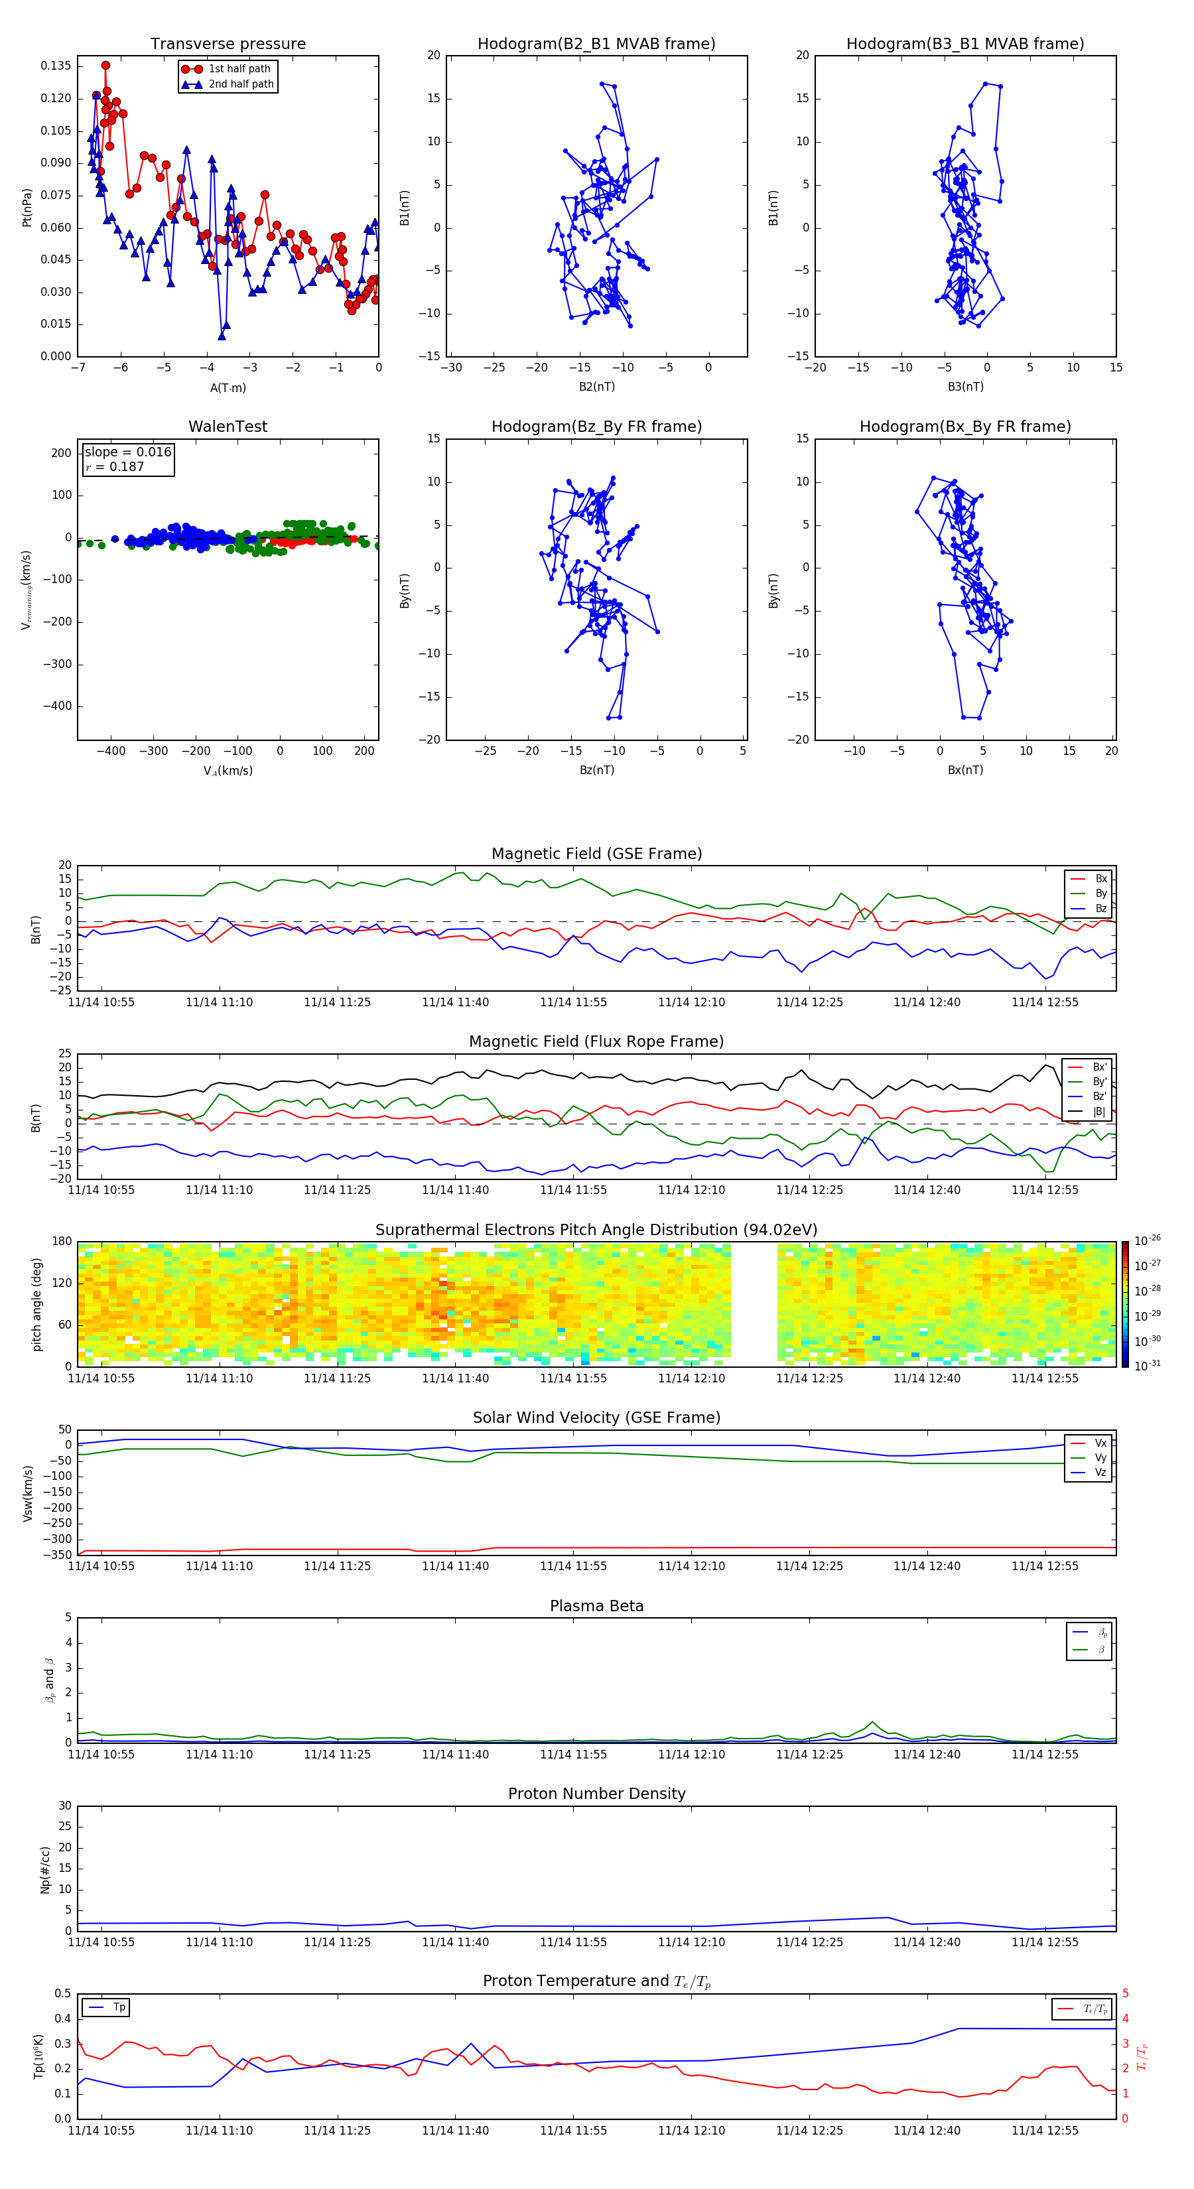Click the 10^-26 colorbar tick label
The height and width of the screenshot is (2189, 1194).
point(1148,1240)
